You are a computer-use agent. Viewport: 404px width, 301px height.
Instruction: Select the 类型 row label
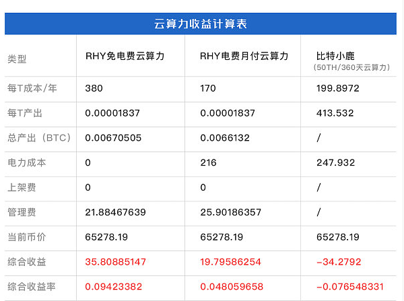click(17, 59)
